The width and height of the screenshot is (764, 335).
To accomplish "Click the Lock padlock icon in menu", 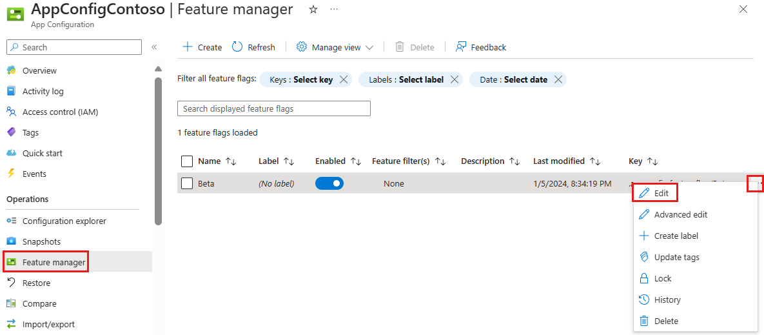I will (x=644, y=278).
